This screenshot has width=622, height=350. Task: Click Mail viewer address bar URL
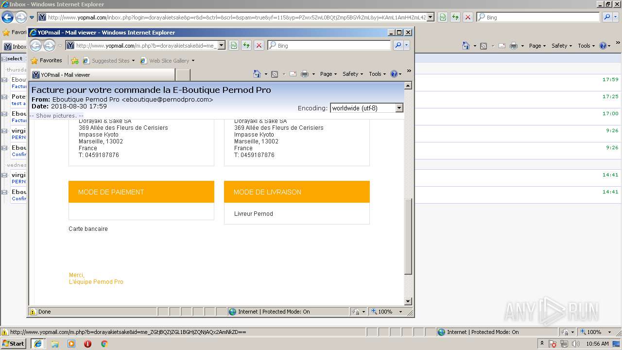[146, 46]
